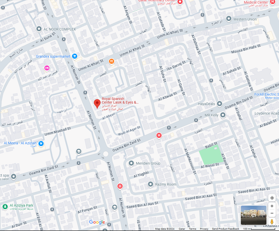Click the Al Abyari street label
This screenshot has height=231, width=279.
click(x=108, y=116)
